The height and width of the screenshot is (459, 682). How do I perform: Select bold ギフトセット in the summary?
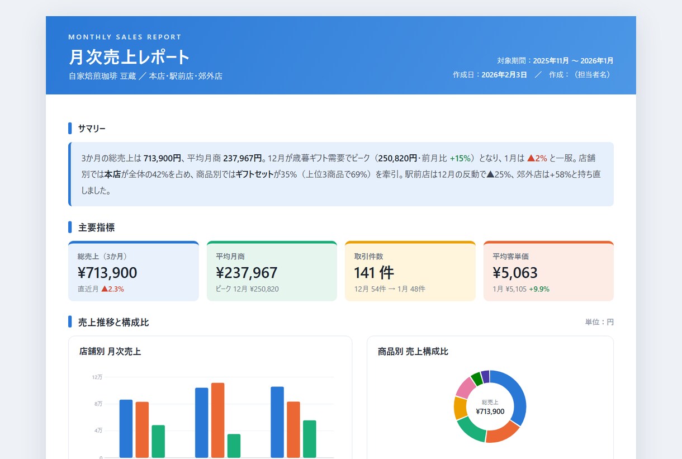point(254,174)
